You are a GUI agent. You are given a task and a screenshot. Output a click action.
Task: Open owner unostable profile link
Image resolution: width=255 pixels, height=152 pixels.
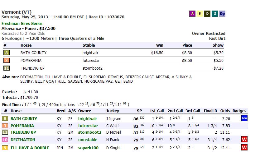(x=88, y=140)
